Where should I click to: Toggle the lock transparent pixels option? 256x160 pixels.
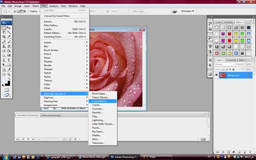(x=223, y=69)
